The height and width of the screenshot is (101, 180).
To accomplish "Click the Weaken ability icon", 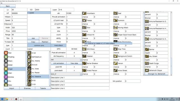I will pyautogui.click(x=84, y=56).
